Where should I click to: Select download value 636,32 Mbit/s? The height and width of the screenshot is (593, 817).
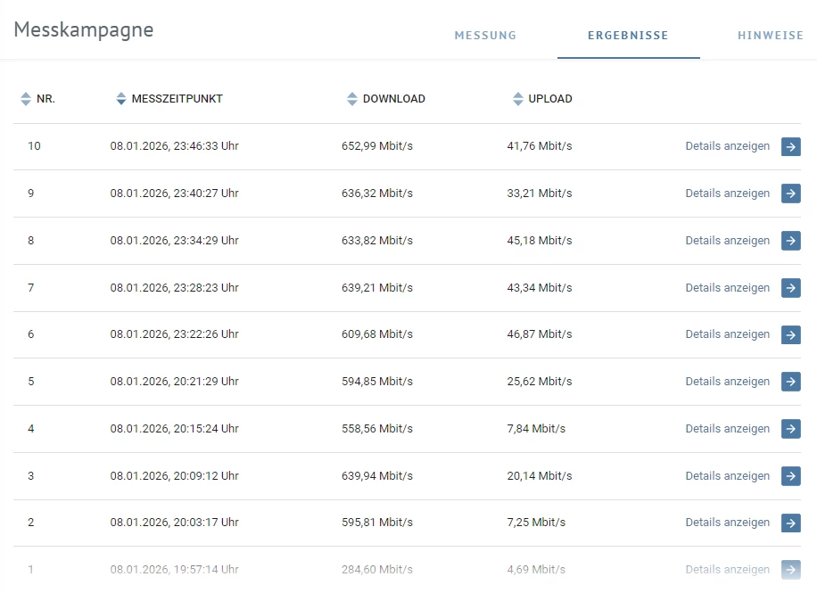click(377, 194)
